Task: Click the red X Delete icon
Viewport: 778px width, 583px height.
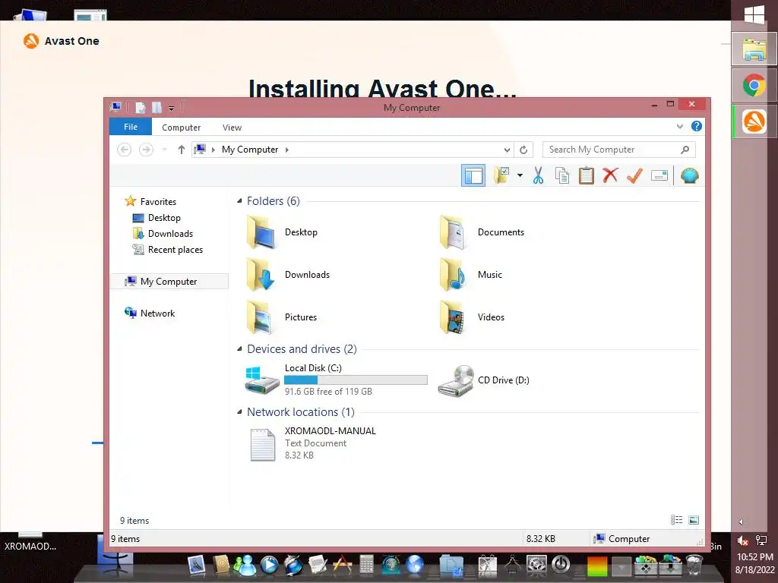Action: (610, 175)
